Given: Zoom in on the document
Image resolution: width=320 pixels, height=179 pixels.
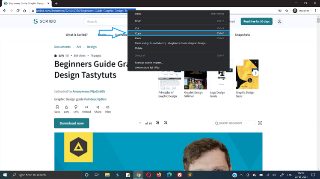Looking at the screenshot, I should tap(157, 123).
